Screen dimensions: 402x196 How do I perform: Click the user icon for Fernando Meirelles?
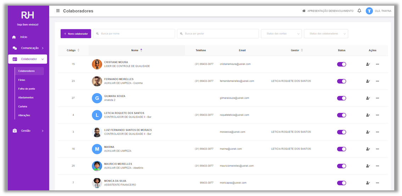coord(368,81)
